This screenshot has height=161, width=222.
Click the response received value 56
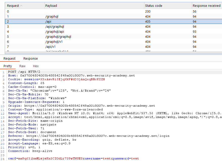(x=195, y=12)
